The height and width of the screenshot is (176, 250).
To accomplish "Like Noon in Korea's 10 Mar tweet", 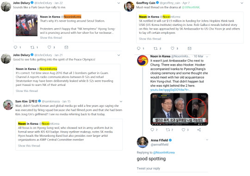I will coord(183,130).
